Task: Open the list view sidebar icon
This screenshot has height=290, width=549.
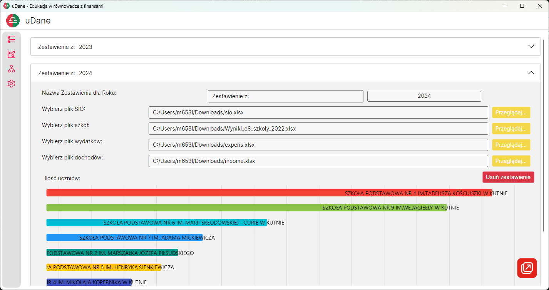Action: pos(11,39)
